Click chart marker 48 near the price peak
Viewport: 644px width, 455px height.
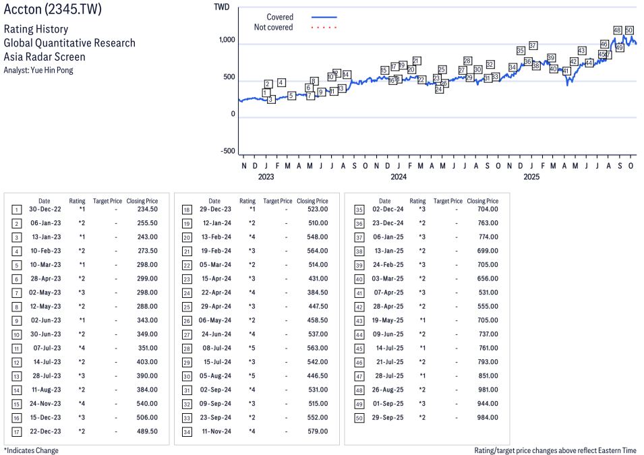click(x=617, y=30)
